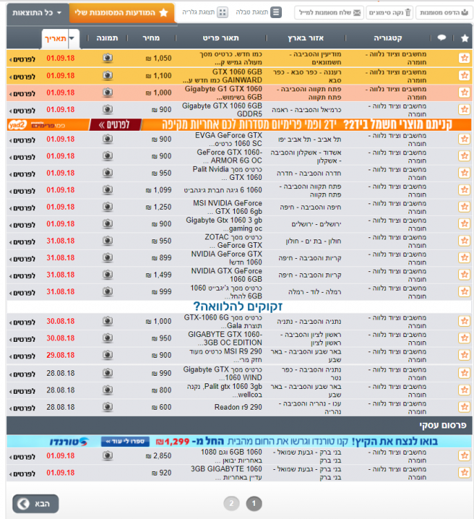The image size is (474, 519).
Task: Open the MSI NVIDIA GeForce listing description
Action: click(x=227, y=207)
